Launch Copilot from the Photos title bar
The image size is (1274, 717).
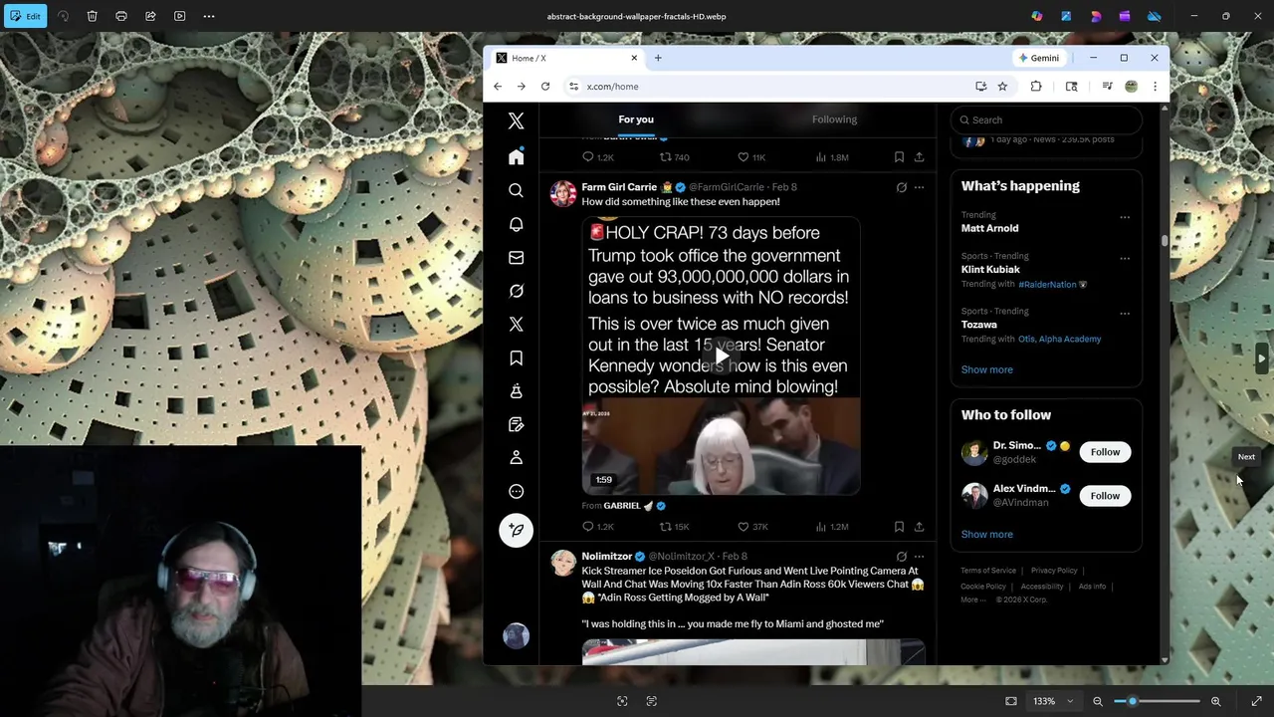(x=1037, y=16)
